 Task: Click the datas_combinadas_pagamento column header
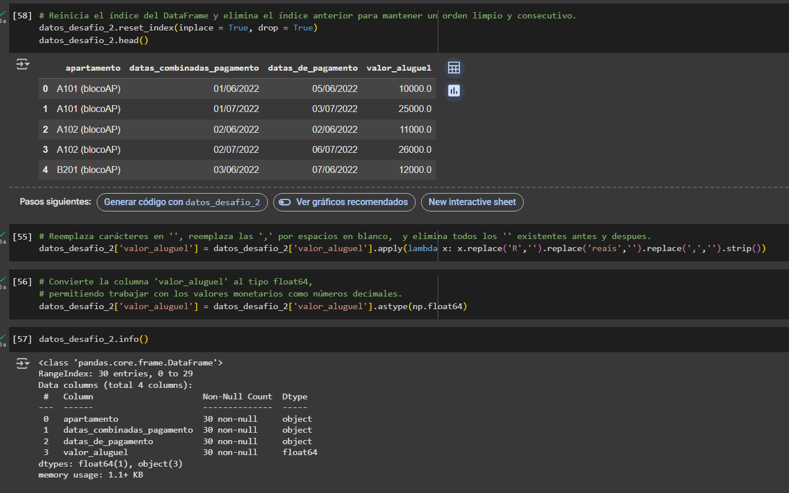click(x=194, y=68)
